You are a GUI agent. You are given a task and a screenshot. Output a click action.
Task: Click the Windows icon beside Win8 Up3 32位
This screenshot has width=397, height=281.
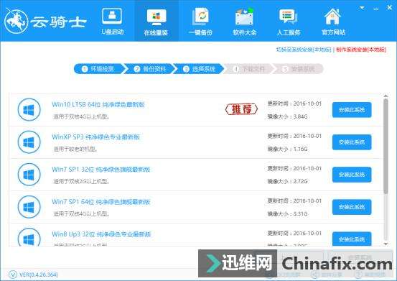[x=29, y=237]
